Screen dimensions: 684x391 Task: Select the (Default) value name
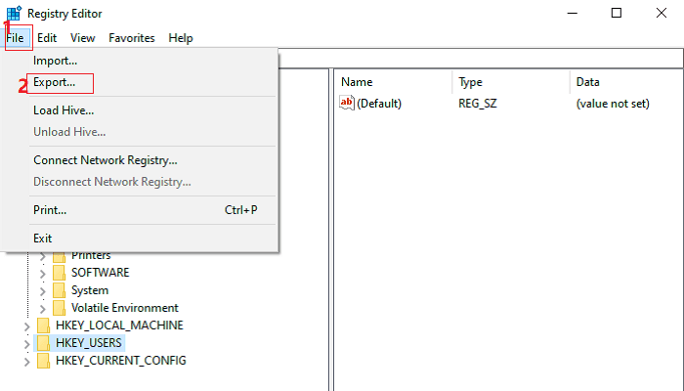[x=379, y=104]
